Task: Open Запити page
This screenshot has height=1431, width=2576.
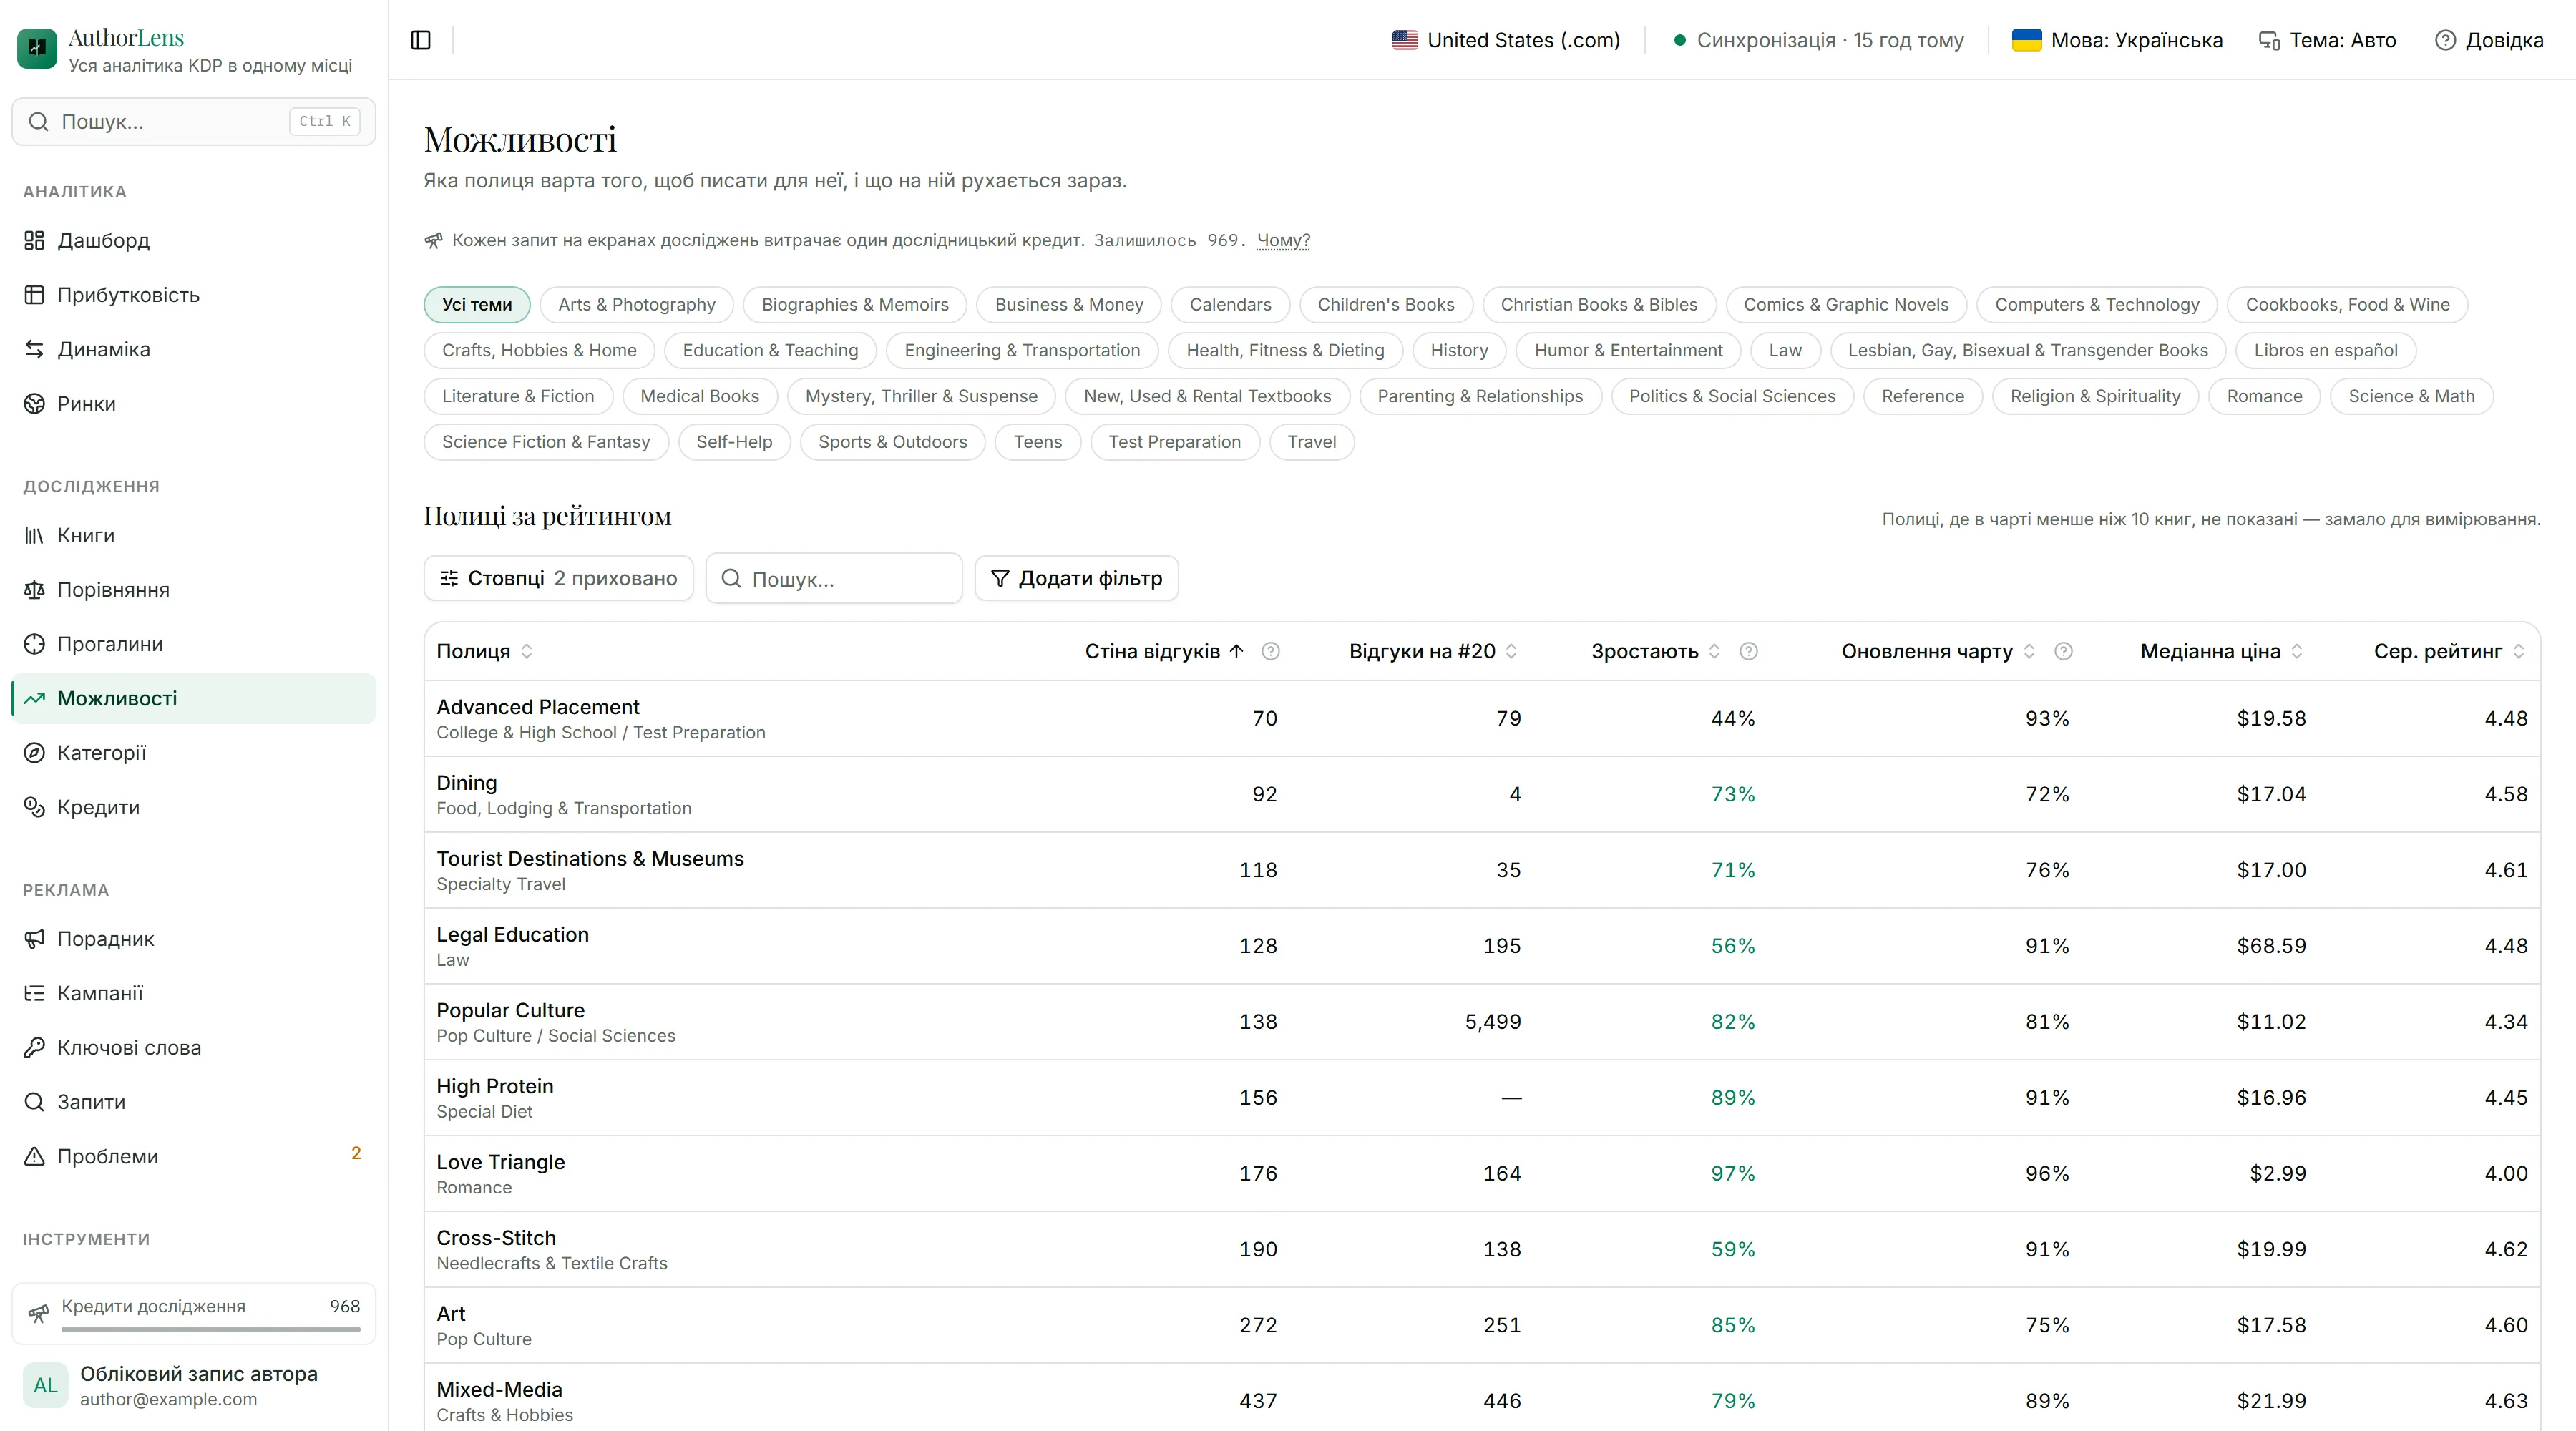Action: pyautogui.click(x=193, y=1102)
